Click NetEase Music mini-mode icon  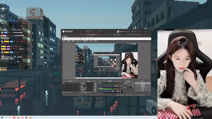[140, 31]
